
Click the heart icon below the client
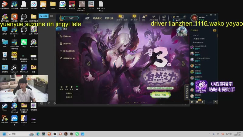pos(49,104)
